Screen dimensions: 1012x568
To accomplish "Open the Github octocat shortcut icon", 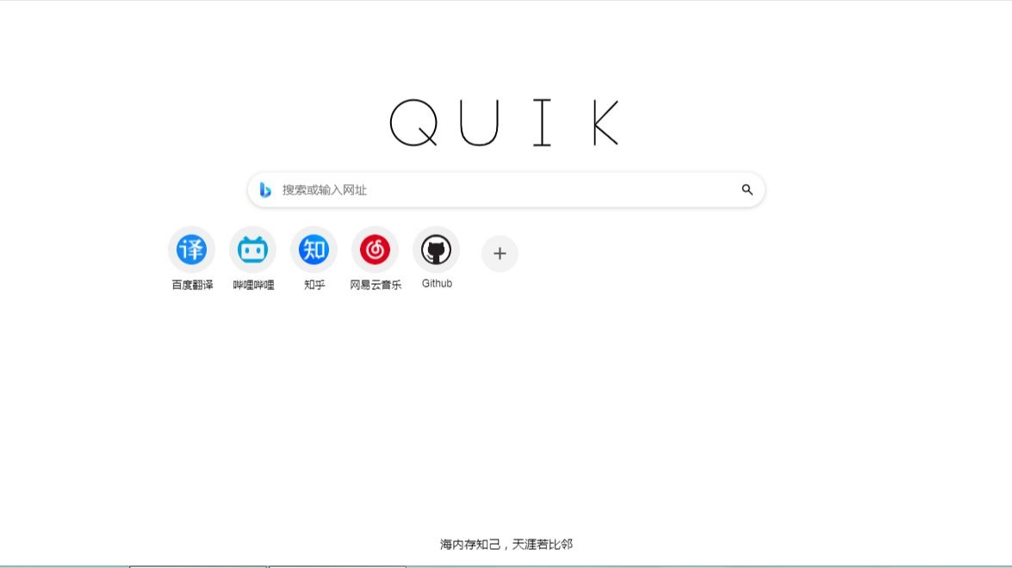I will tap(437, 250).
